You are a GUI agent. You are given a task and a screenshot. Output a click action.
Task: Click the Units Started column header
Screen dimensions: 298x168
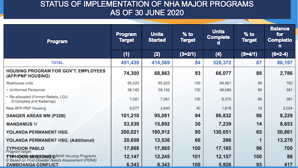[x=157, y=37]
